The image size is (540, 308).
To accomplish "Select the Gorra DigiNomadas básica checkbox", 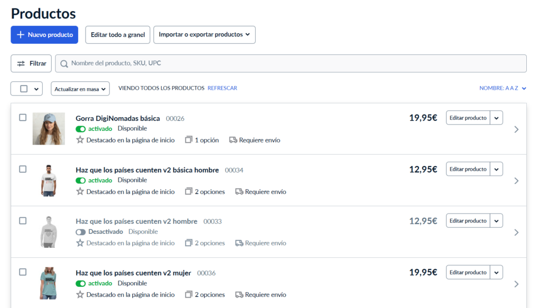I will coord(23,118).
